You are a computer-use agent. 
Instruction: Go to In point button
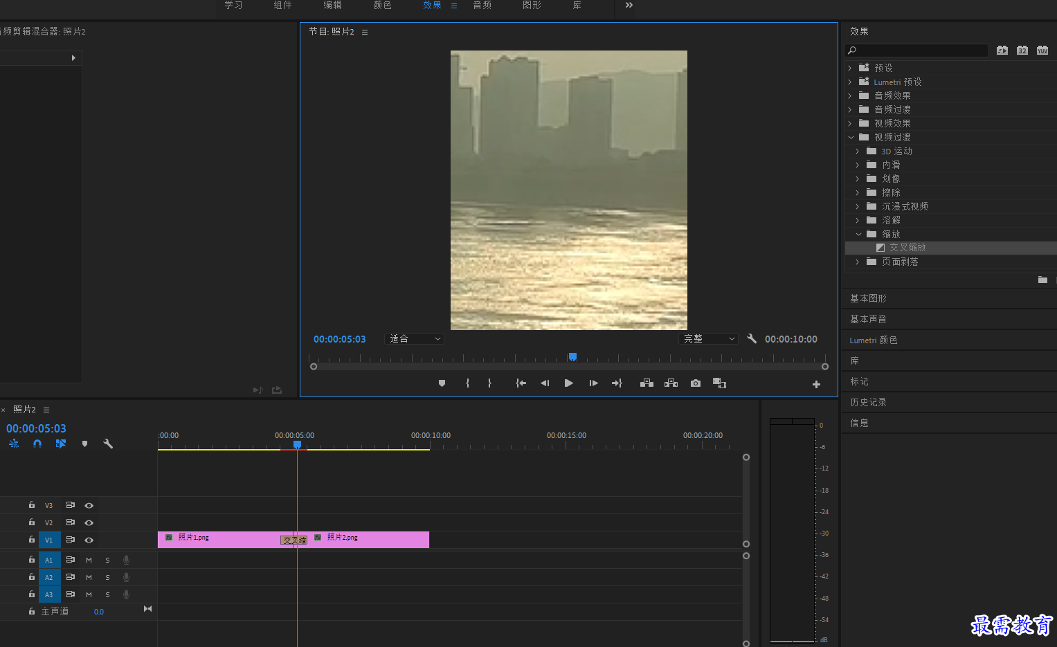click(521, 383)
